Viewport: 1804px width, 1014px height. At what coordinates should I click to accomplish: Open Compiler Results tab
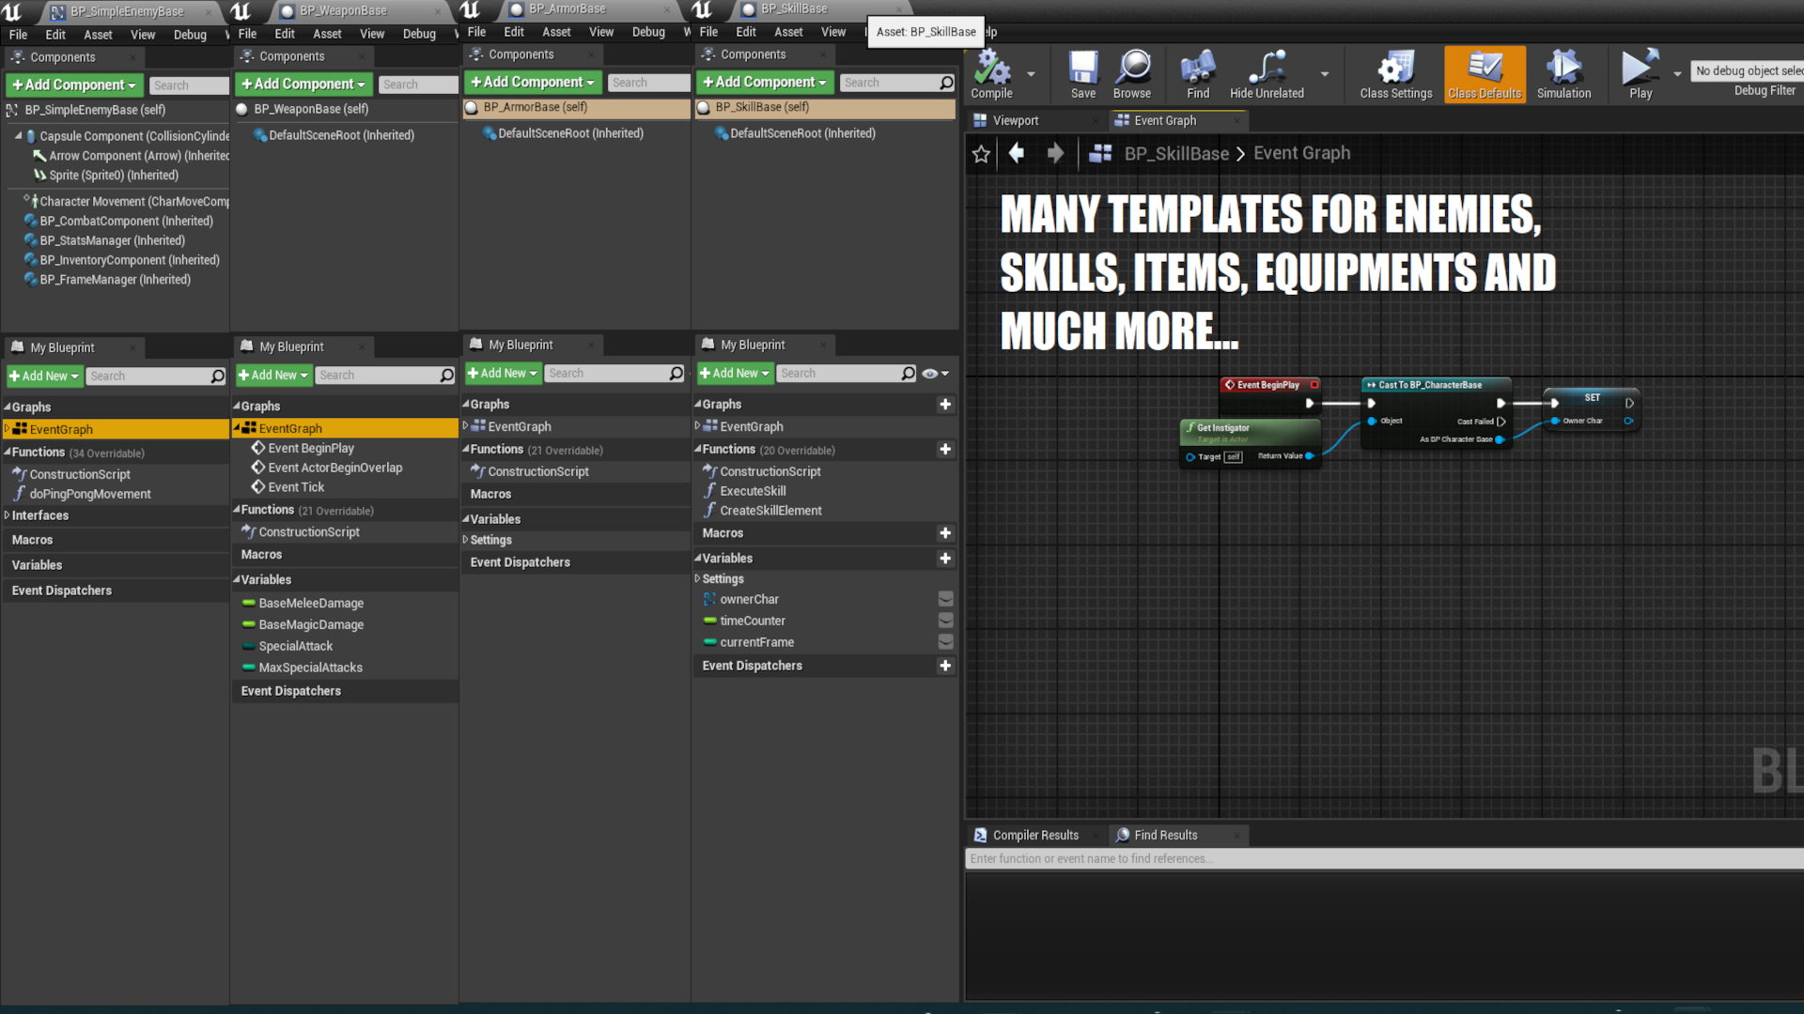pos(1035,836)
